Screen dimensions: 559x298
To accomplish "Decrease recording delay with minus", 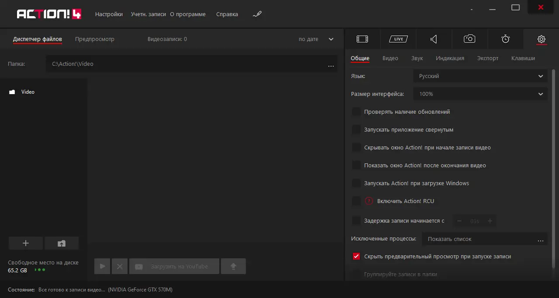I will [x=459, y=221].
